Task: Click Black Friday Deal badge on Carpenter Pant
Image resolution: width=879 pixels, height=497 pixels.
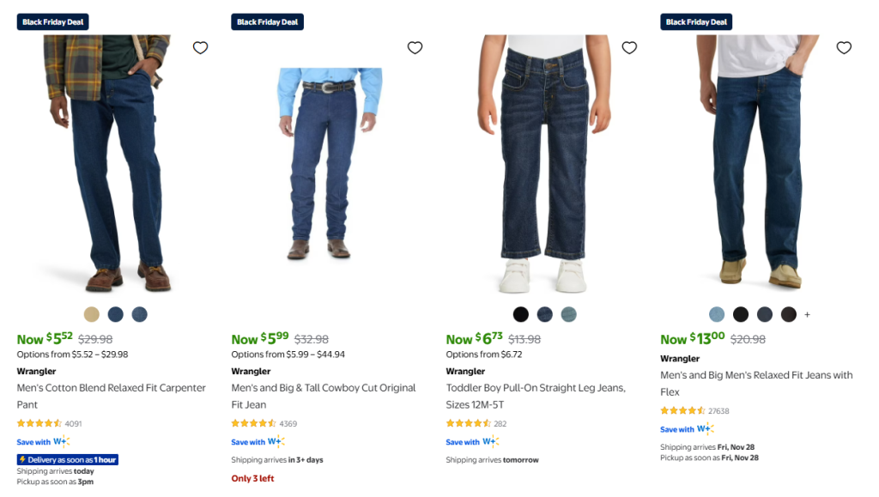Action: [53, 22]
